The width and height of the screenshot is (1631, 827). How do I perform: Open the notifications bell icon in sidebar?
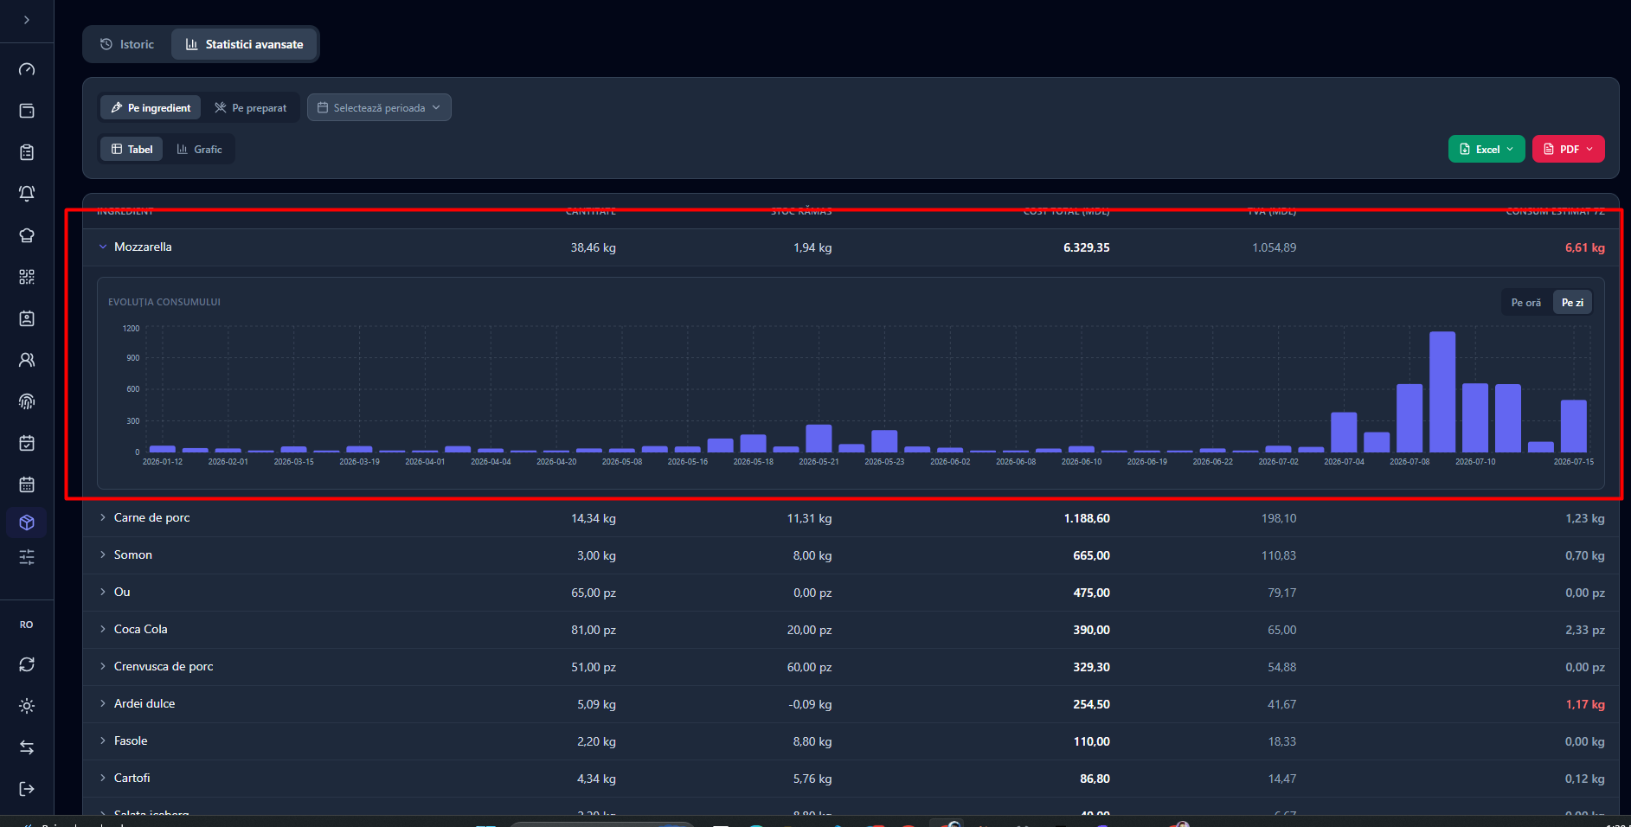[27, 194]
